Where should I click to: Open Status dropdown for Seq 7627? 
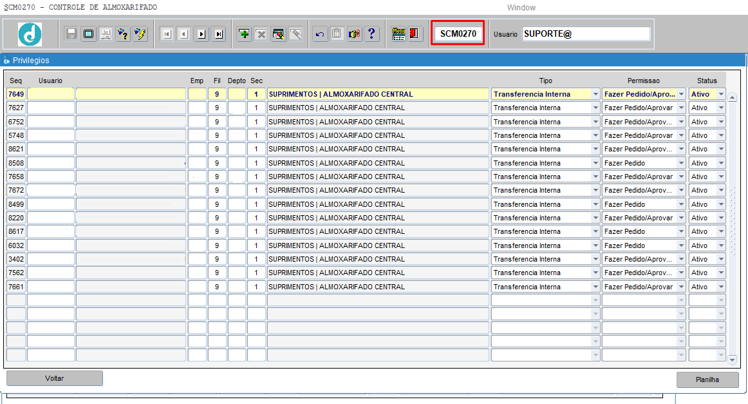[721, 108]
